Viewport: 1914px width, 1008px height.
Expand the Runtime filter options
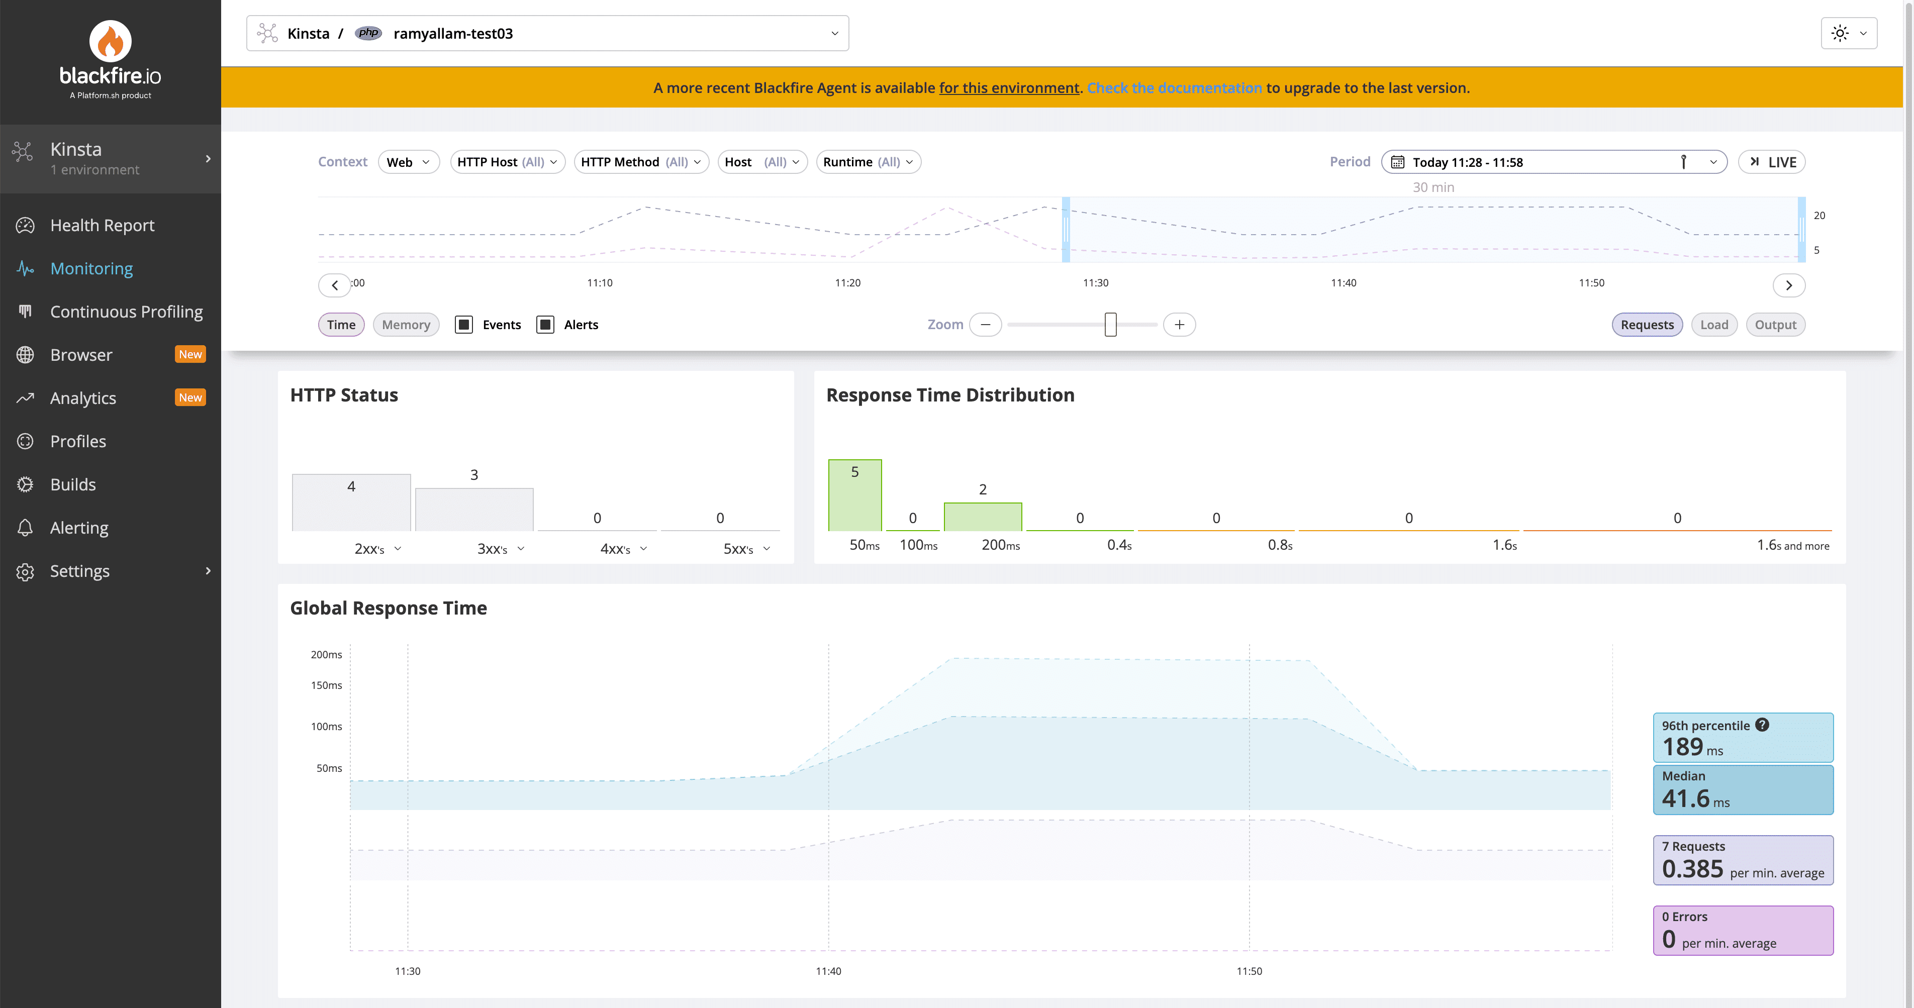point(867,161)
